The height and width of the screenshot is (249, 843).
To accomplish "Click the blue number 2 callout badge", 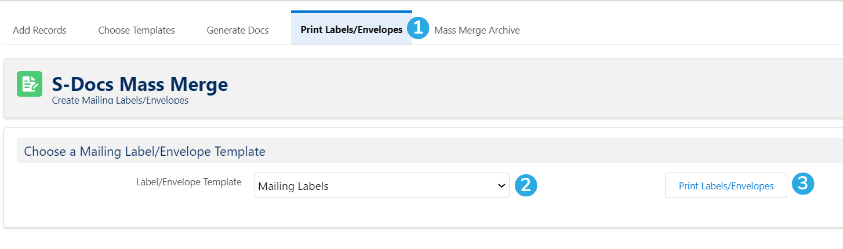I will (526, 185).
